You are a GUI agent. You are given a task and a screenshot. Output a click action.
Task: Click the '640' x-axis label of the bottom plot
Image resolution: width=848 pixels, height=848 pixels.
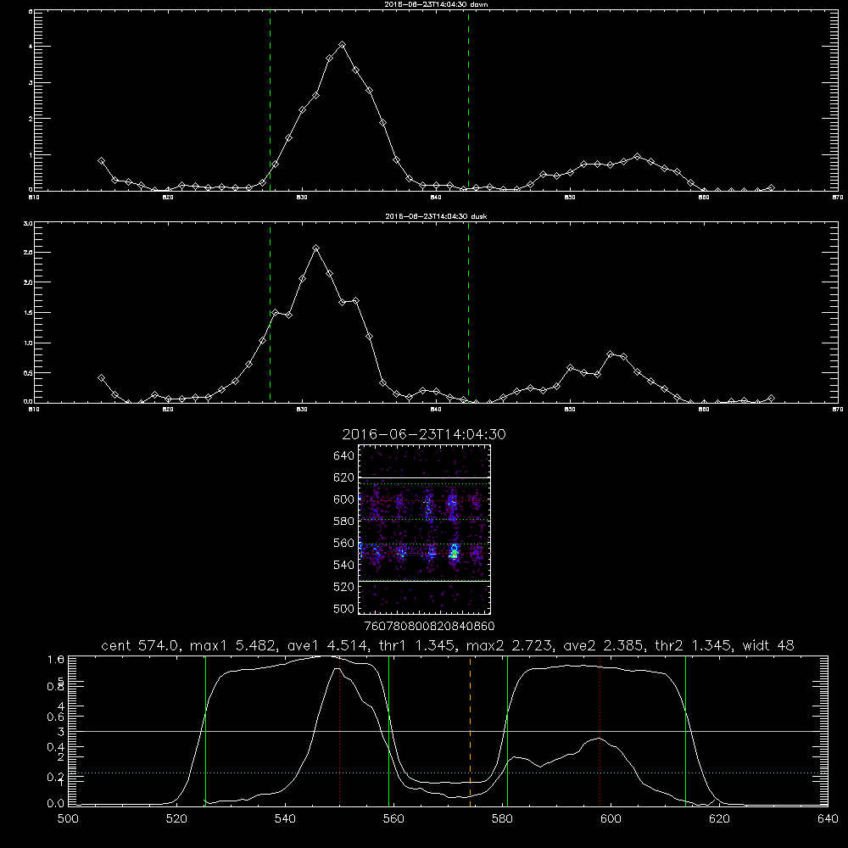(828, 819)
